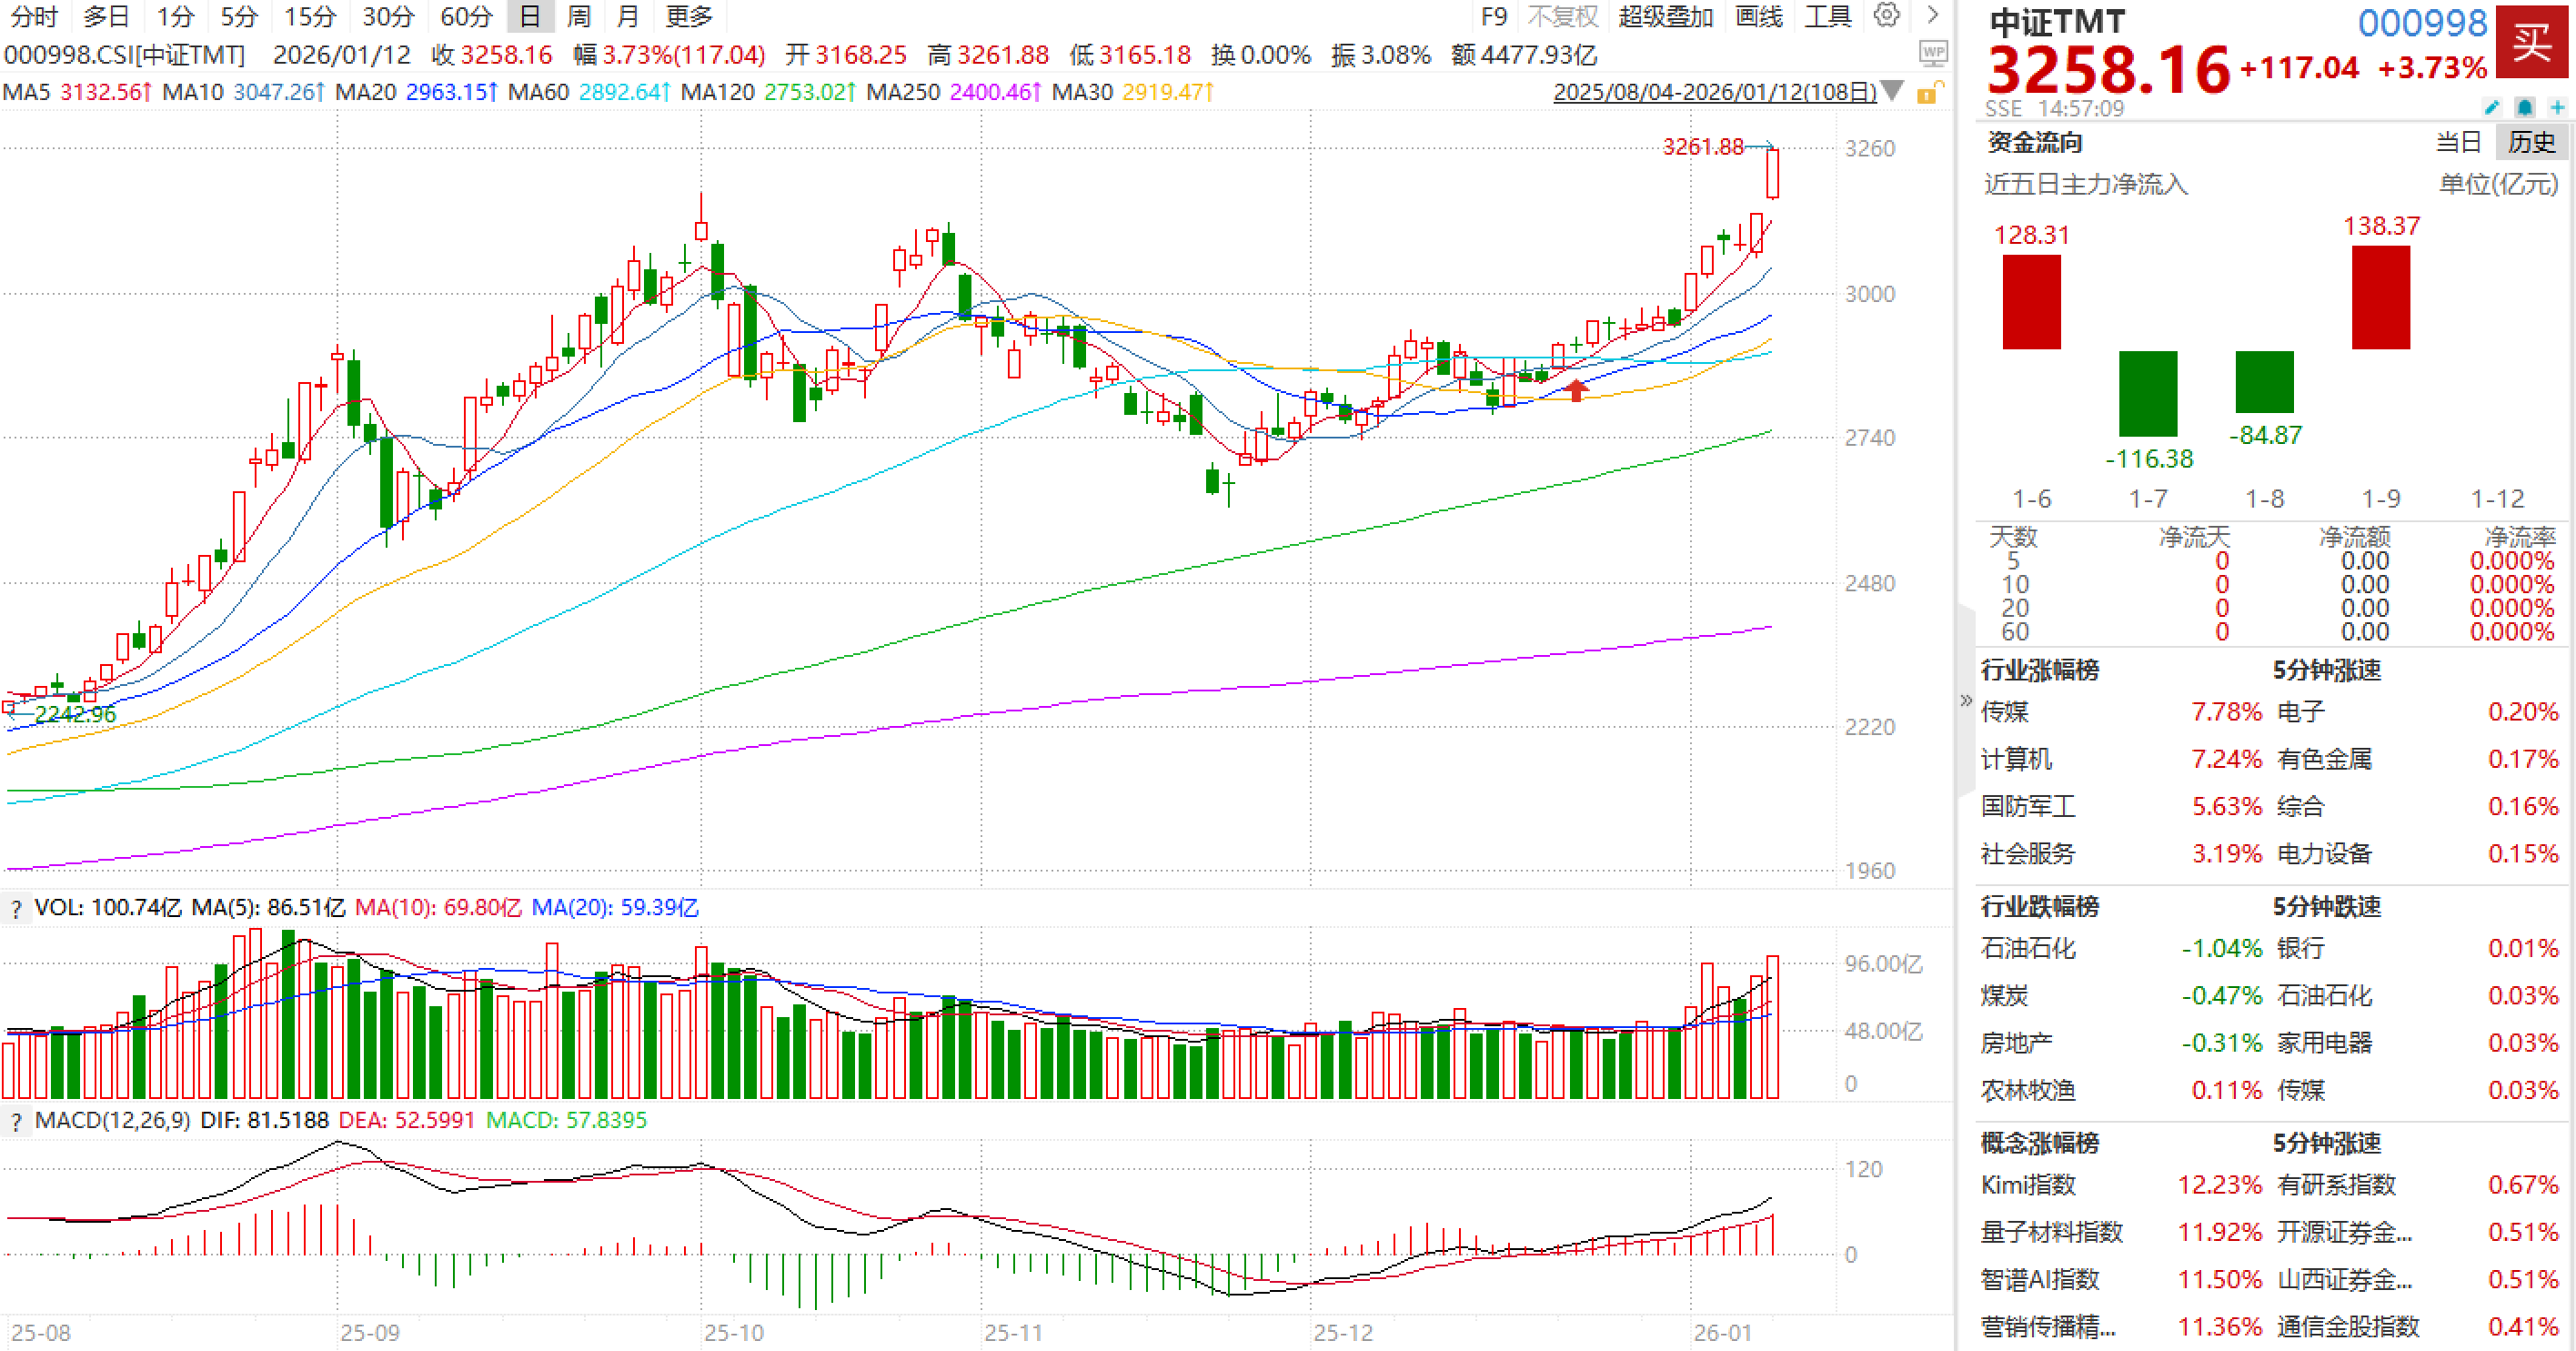Click MACD indicator help question mark
This screenshot has height=1351, width=2576.
click(x=16, y=1122)
